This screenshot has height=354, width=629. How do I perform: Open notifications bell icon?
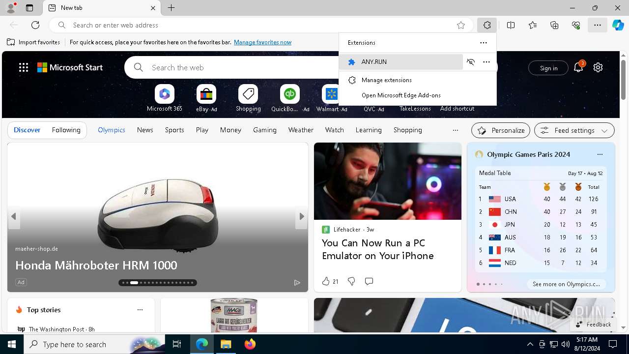(578, 68)
